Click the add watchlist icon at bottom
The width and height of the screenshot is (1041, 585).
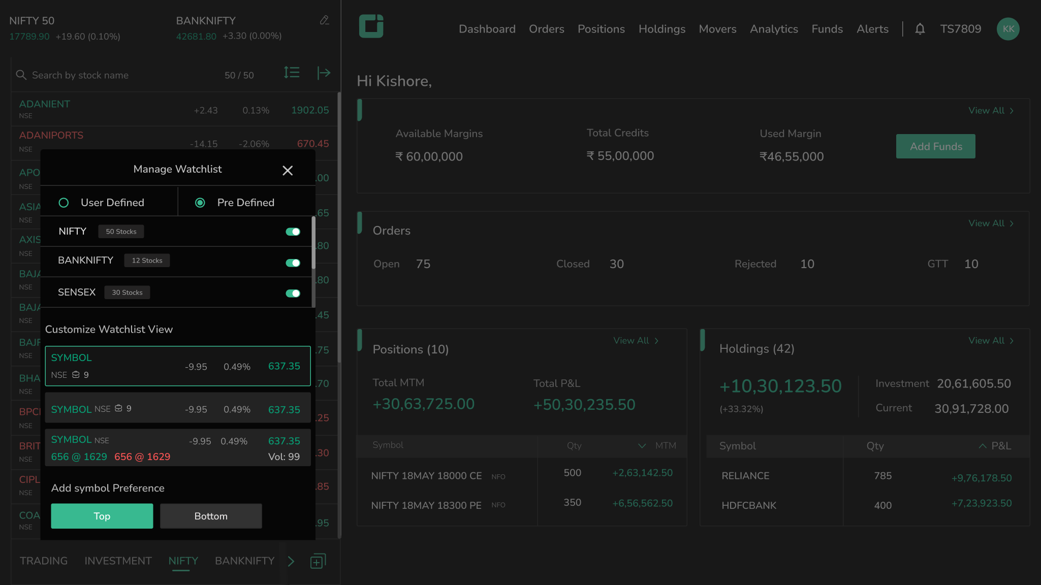pyautogui.click(x=318, y=561)
